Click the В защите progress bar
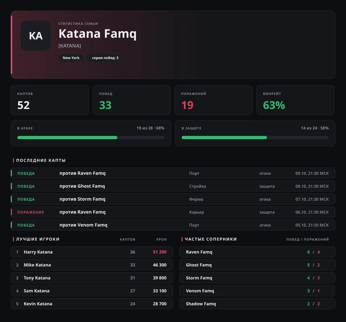346x322 pixels. point(255,137)
